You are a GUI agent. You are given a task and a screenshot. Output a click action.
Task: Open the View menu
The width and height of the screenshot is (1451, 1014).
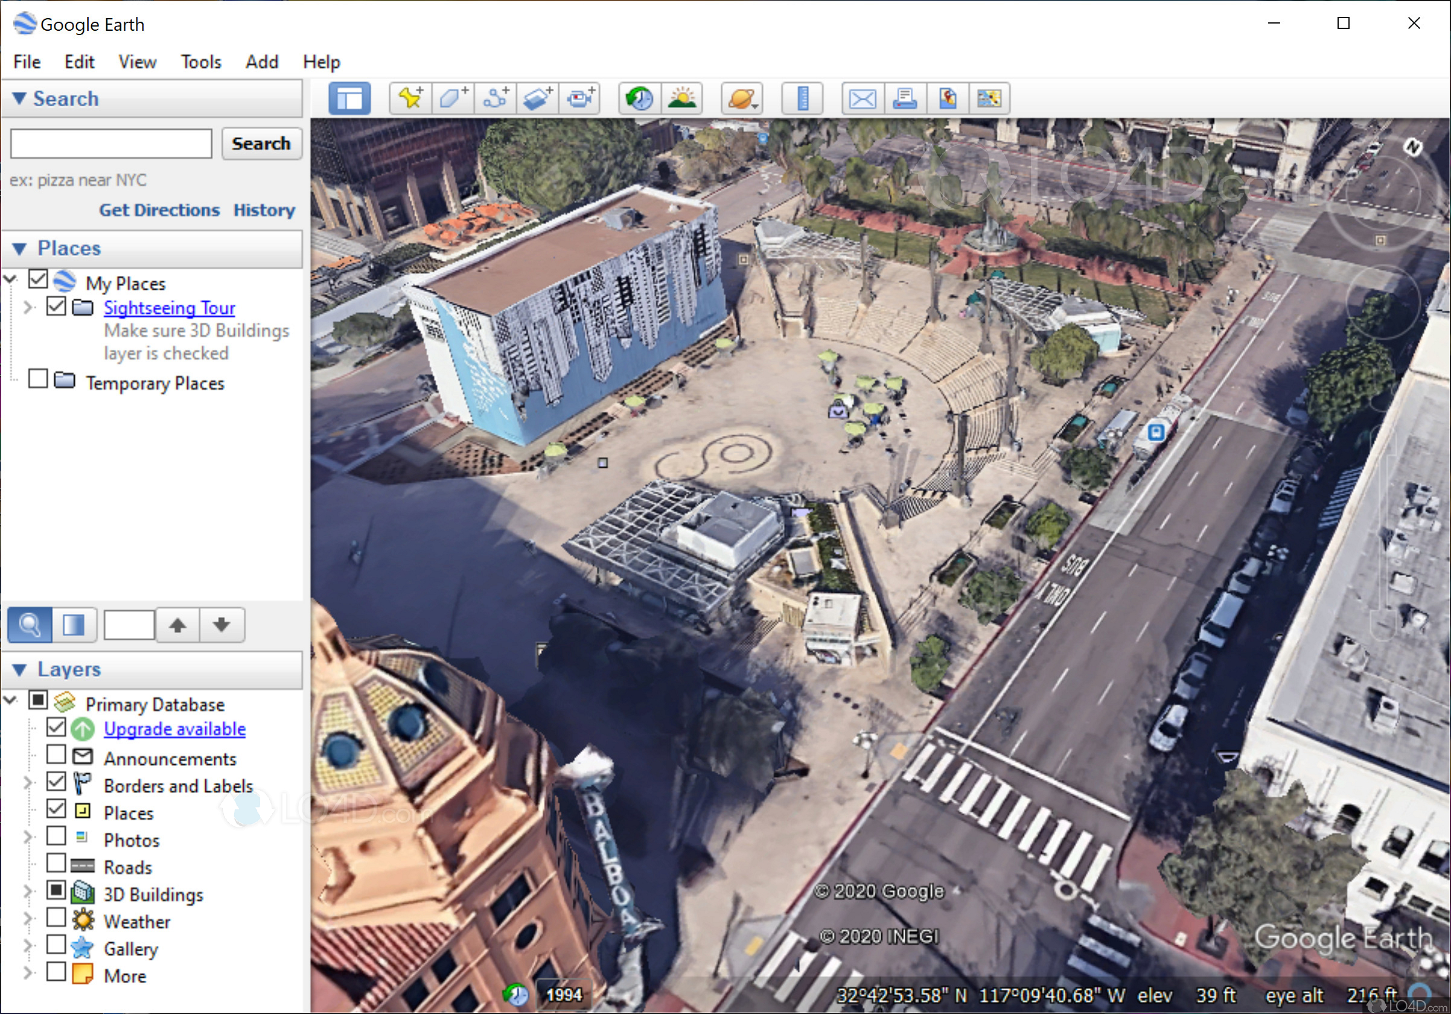click(137, 62)
